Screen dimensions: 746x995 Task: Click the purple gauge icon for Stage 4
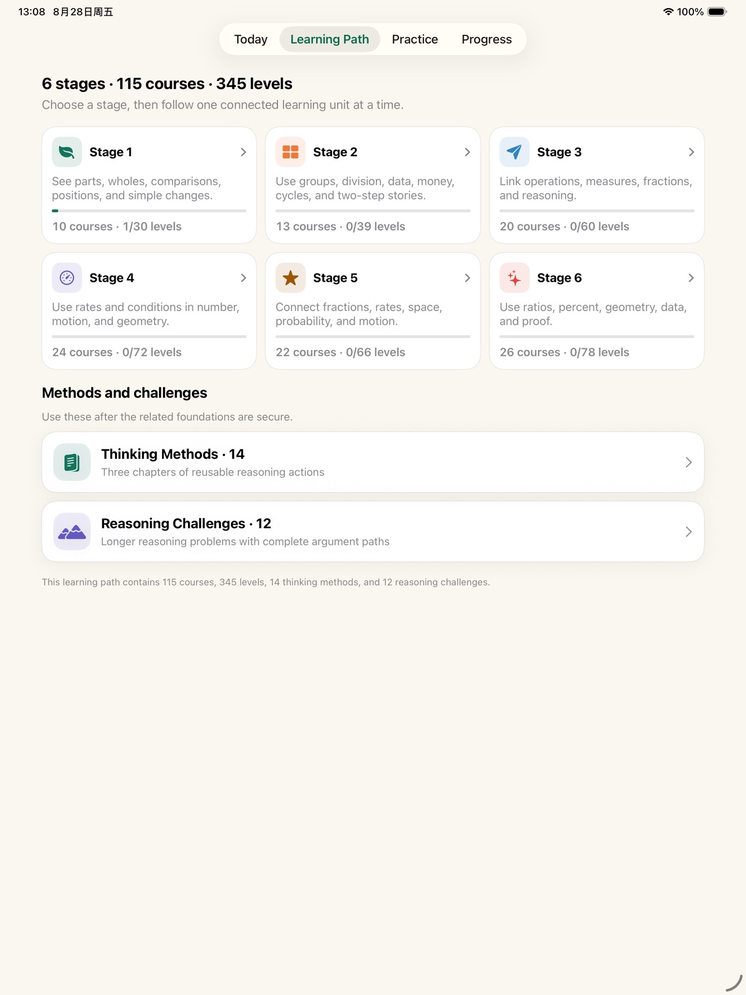coord(67,278)
